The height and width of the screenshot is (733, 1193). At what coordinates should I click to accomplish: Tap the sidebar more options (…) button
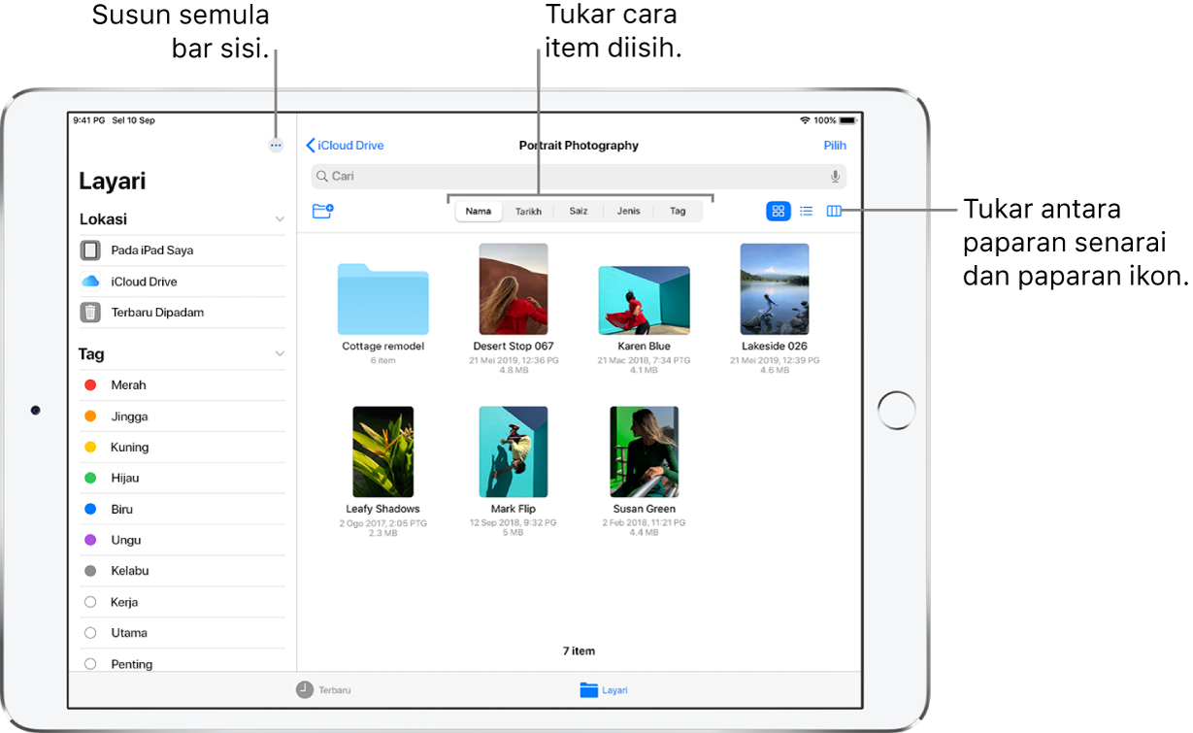pyautogui.click(x=276, y=146)
